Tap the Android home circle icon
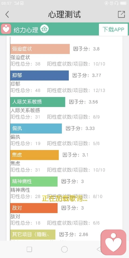Screen dimensions: 129x258 point(64,249)
